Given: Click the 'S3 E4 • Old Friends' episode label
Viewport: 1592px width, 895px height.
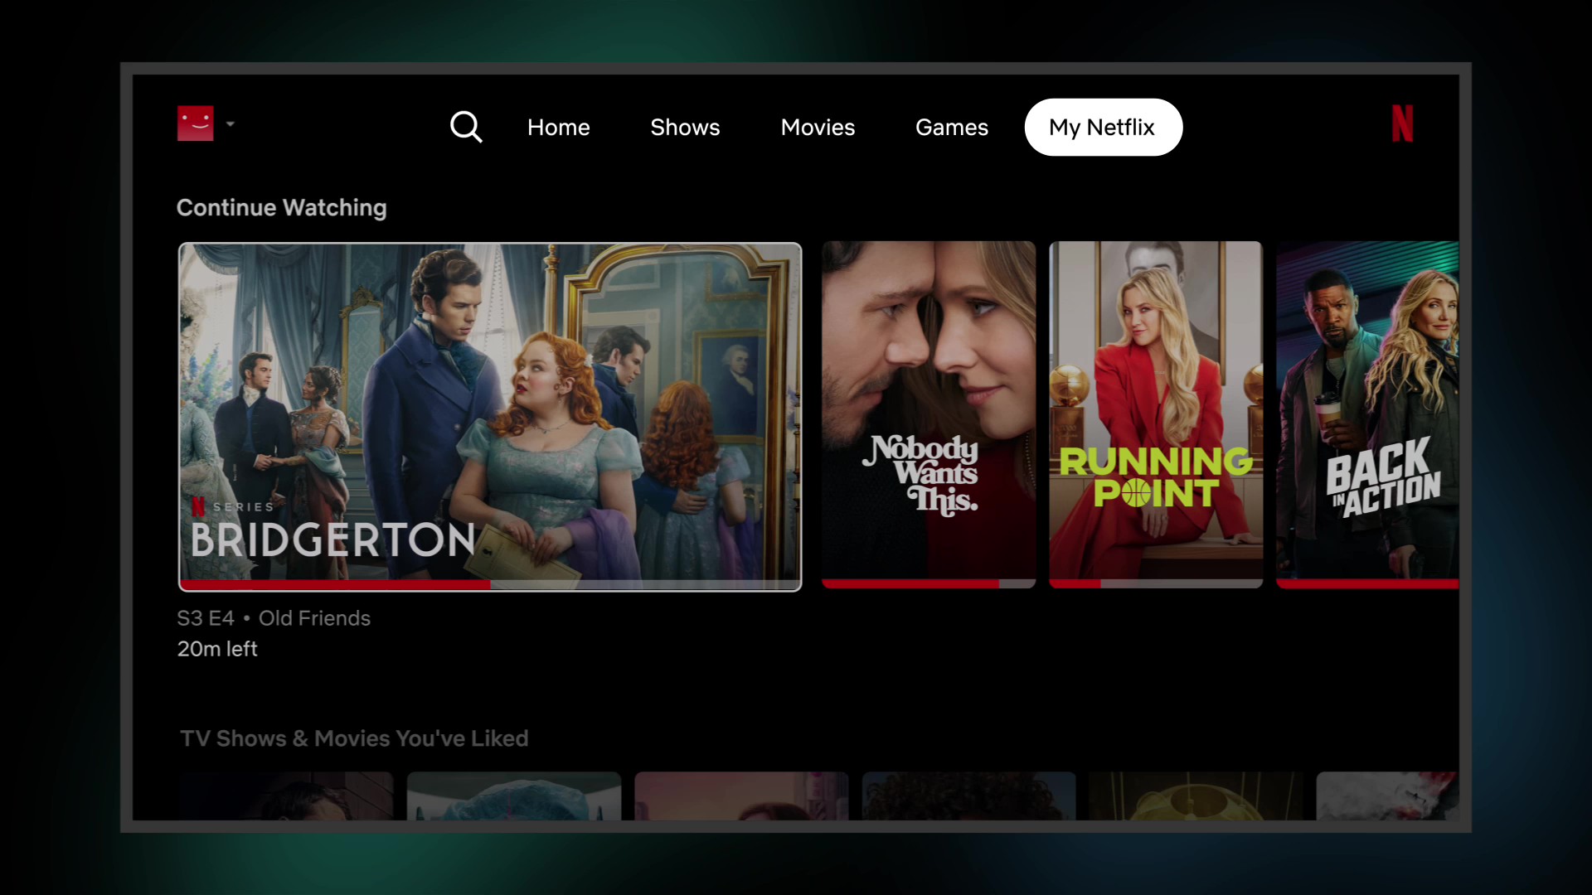Looking at the screenshot, I should click(x=274, y=618).
